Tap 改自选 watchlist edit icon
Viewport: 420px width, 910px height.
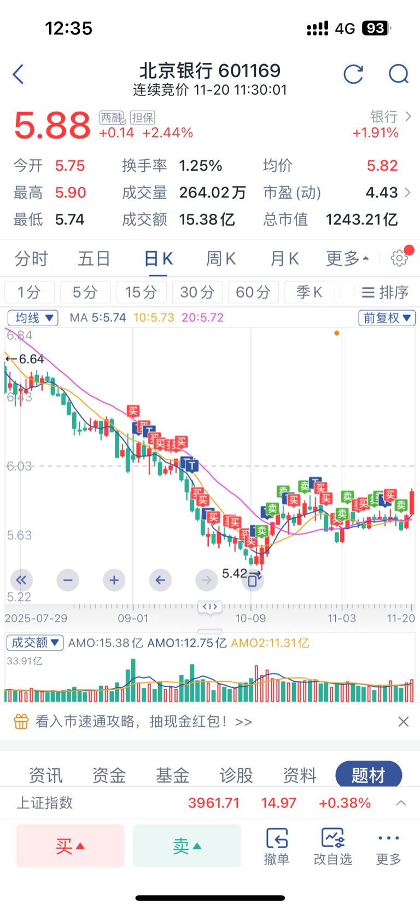click(332, 846)
